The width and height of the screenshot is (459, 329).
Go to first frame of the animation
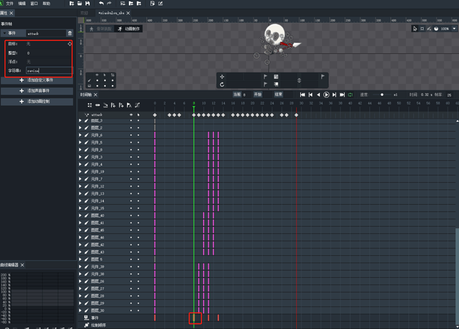(303, 95)
